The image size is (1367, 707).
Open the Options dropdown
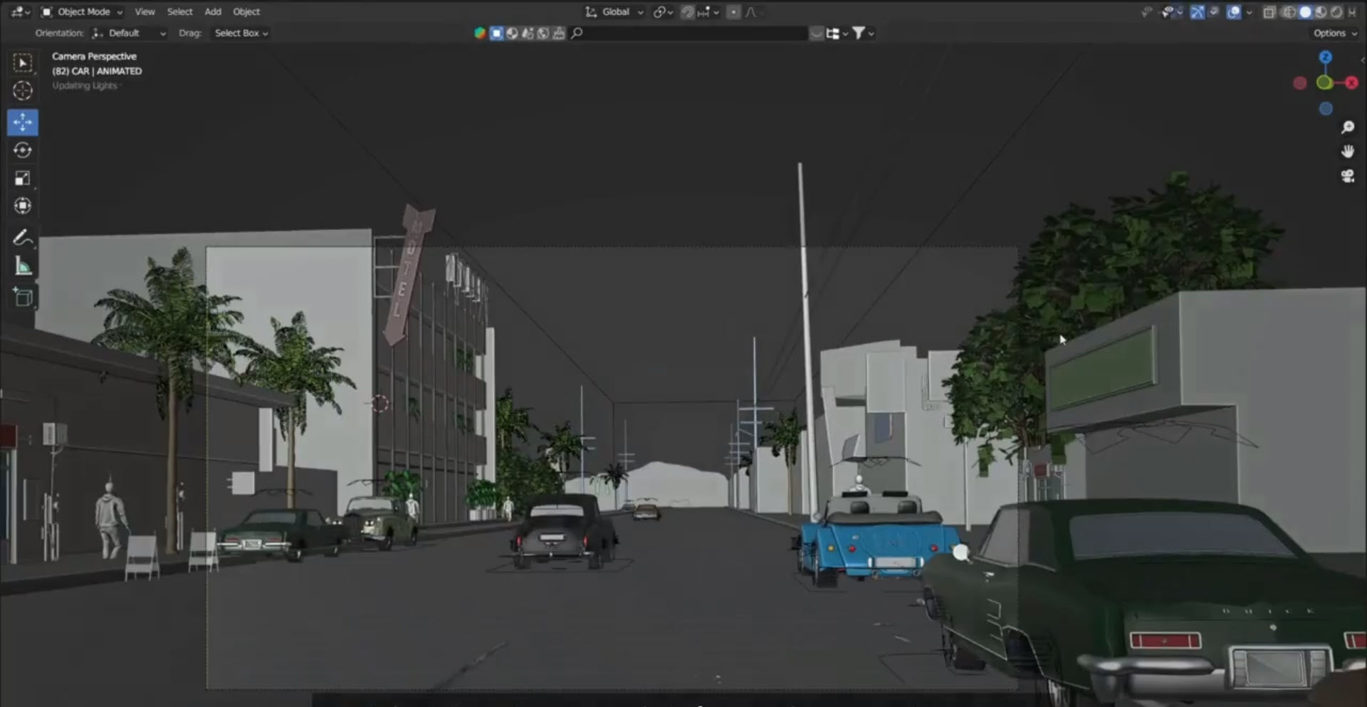[1334, 33]
